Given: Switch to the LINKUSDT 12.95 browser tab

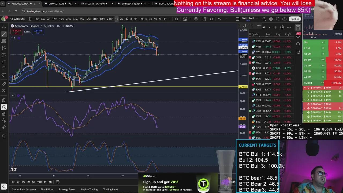Looking at the screenshot, I should coord(60,3).
